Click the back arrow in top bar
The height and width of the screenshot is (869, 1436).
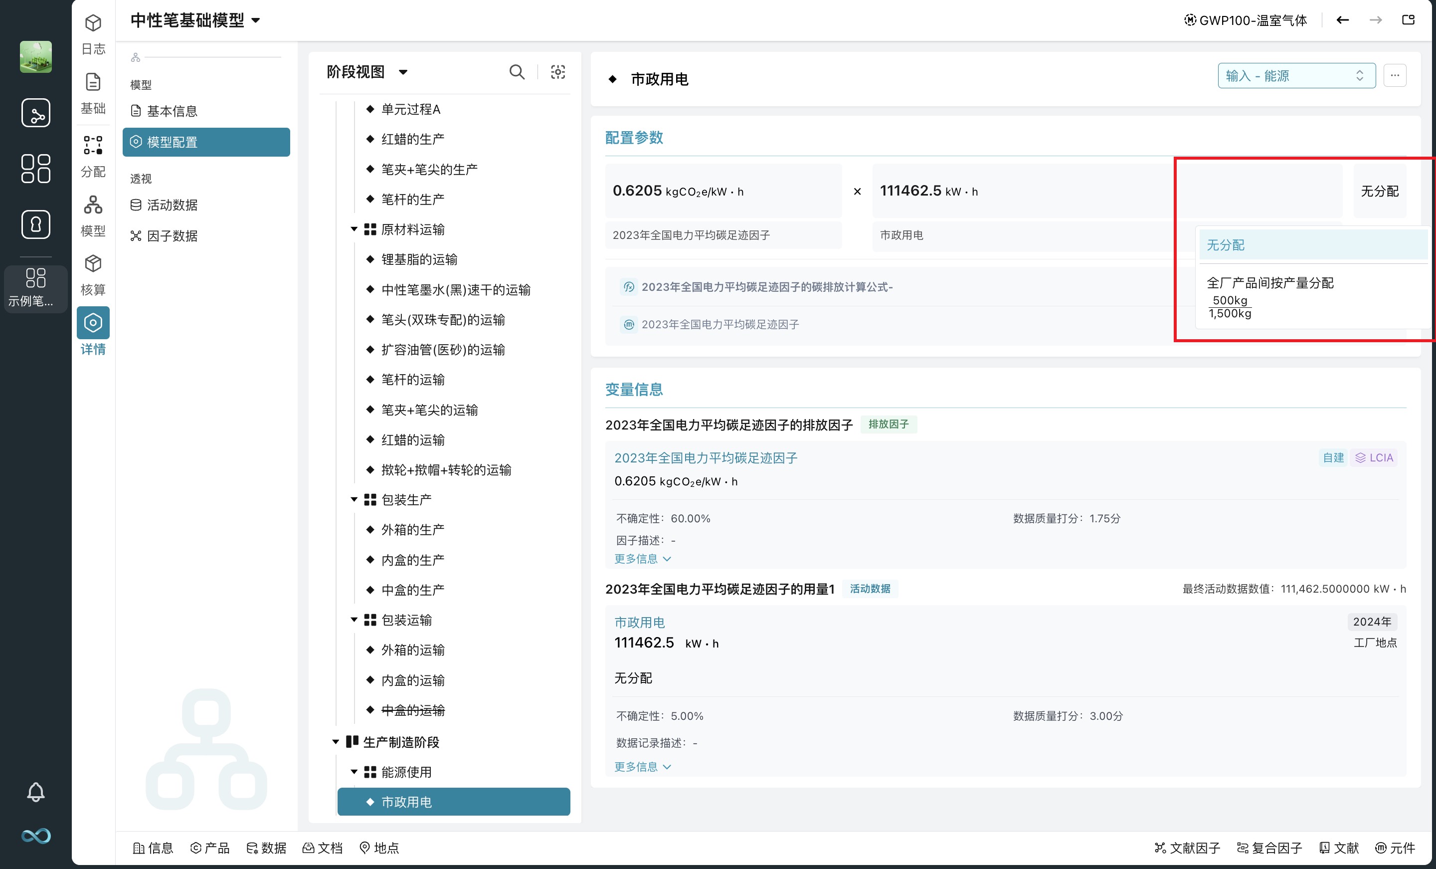(1342, 20)
